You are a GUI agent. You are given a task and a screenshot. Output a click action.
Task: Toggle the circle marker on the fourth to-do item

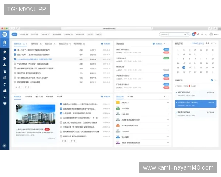click(x=15, y=63)
